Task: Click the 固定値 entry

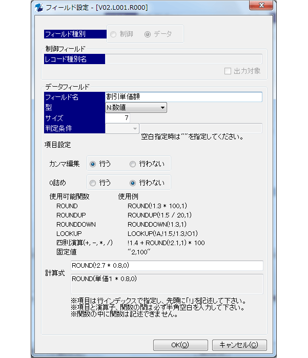Action: pyautogui.click(x=67, y=252)
